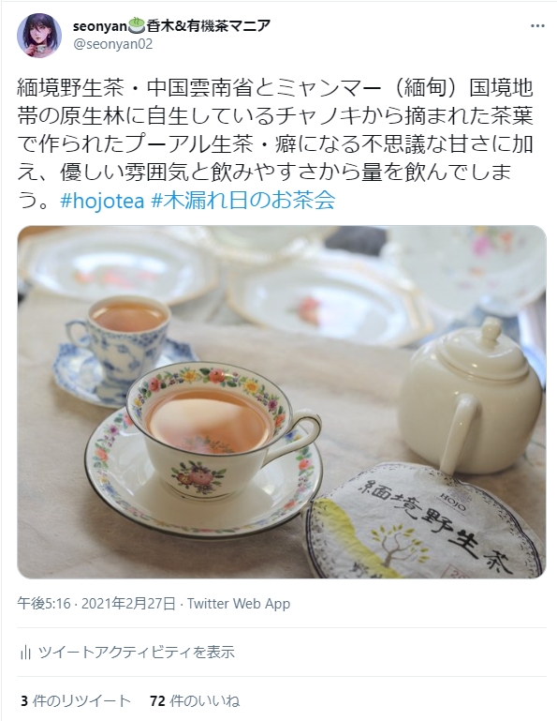
Task: Open the @seonyan02 handle
Action: [113, 44]
